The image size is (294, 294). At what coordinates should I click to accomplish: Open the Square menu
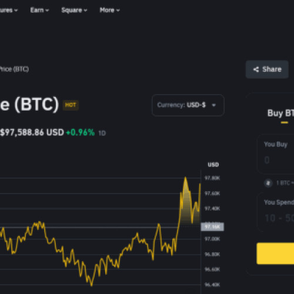pos(74,10)
